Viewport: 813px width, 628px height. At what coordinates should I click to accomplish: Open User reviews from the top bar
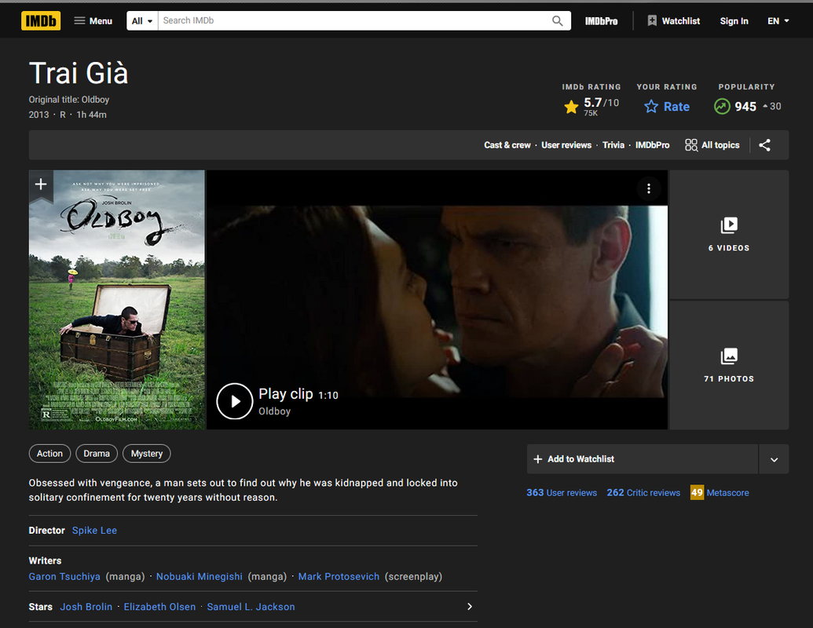(x=566, y=145)
